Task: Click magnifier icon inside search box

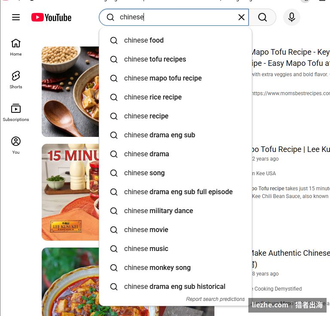Action: pyautogui.click(x=110, y=17)
